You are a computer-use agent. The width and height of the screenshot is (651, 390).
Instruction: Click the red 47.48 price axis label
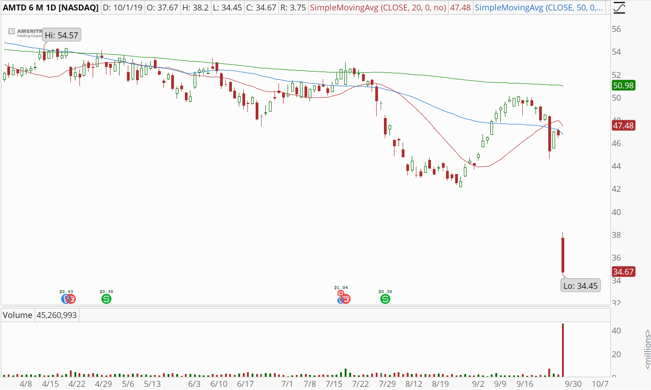(x=623, y=125)
